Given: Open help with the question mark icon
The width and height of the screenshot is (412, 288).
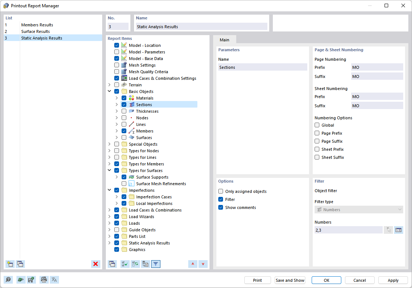Looking at the screenshot, I should click(x=8, y=280).
